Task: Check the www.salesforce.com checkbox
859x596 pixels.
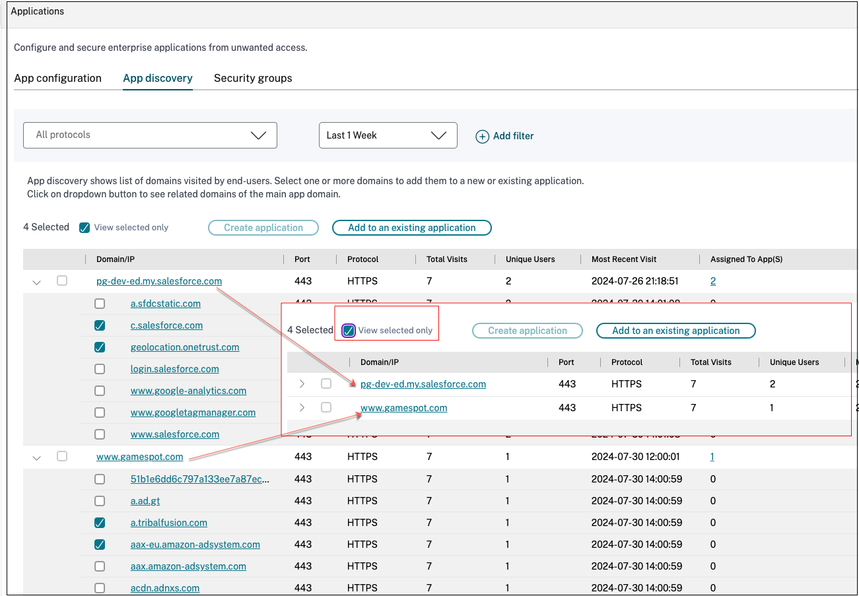Action: (100, 434)
